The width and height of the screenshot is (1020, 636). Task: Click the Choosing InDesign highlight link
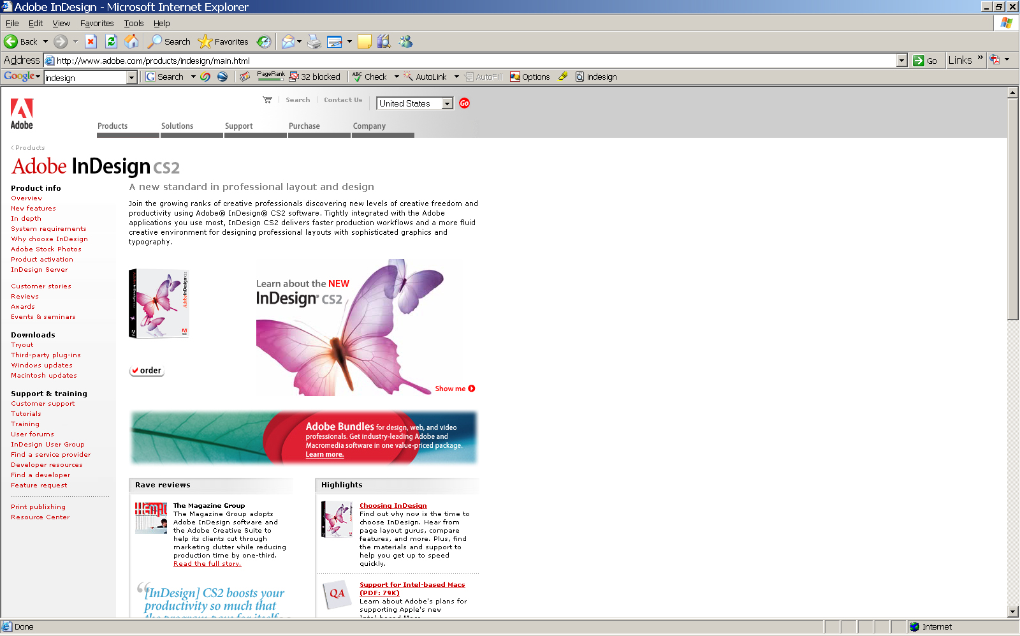393,506
